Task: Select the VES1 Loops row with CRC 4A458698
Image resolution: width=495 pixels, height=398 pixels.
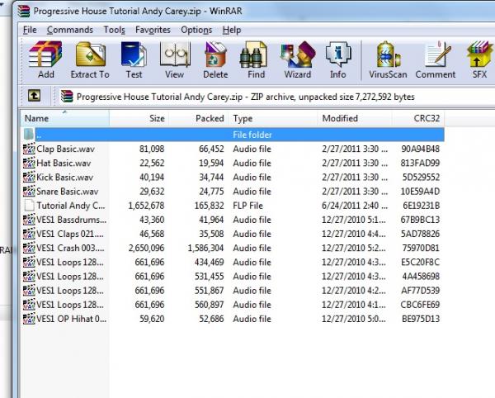Action: [233, 277]
